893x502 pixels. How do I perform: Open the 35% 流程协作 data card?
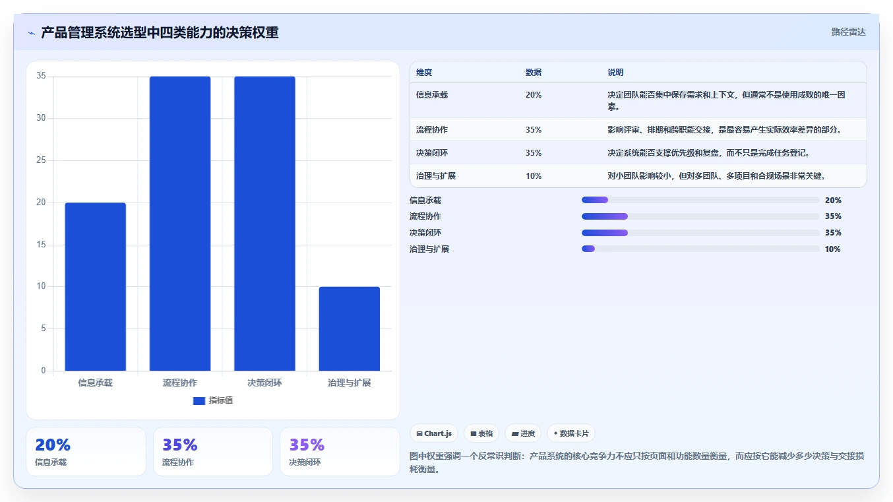point(213,451)
